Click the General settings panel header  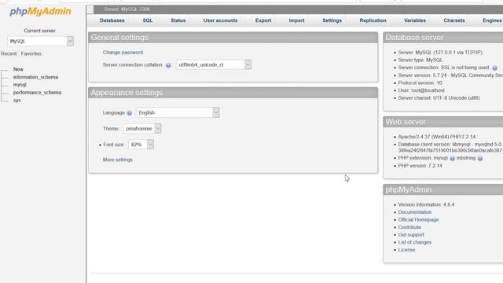pos(233,38)
